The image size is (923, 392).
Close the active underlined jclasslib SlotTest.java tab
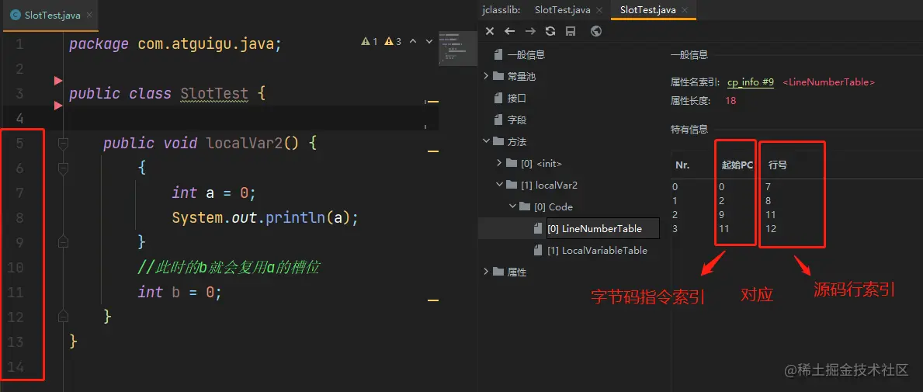coord(685,10)
